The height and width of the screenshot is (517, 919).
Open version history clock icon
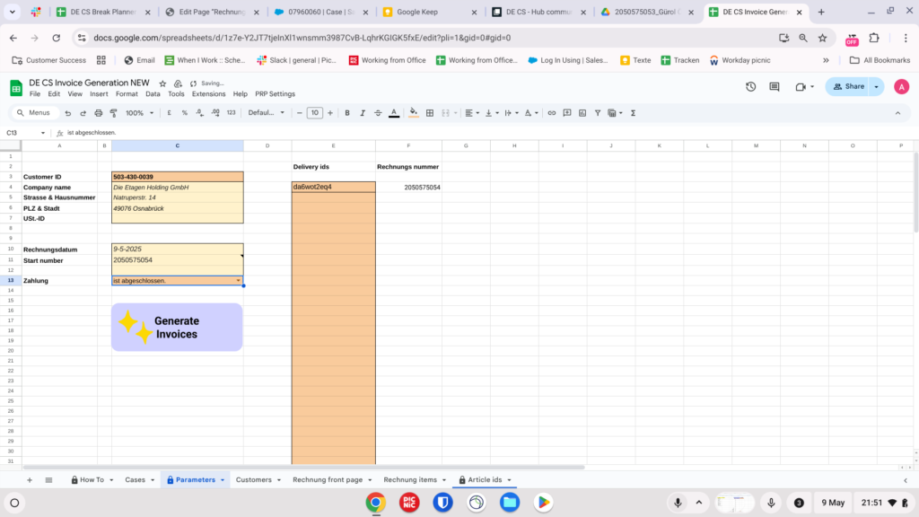[750, 86]
